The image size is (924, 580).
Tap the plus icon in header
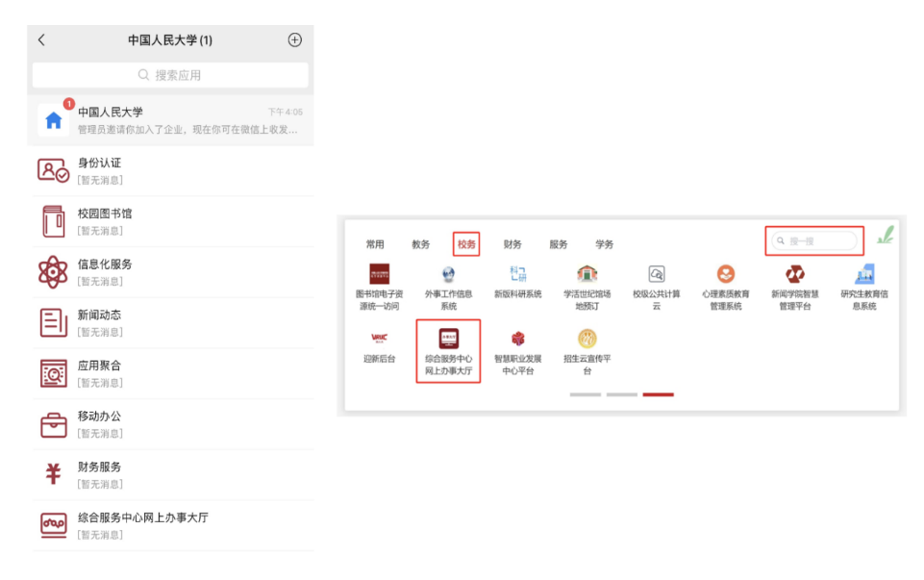tap(295, 40)
